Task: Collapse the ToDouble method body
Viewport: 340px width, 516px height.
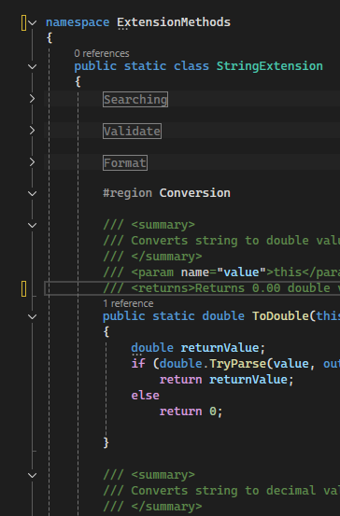Action: tap(33, 316)
